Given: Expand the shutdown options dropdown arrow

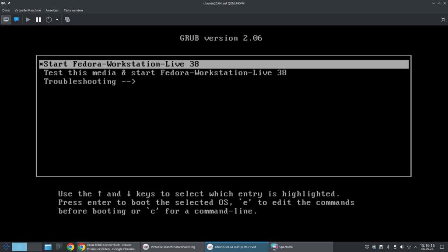Looking at the screenshot, I should point(57,20).
